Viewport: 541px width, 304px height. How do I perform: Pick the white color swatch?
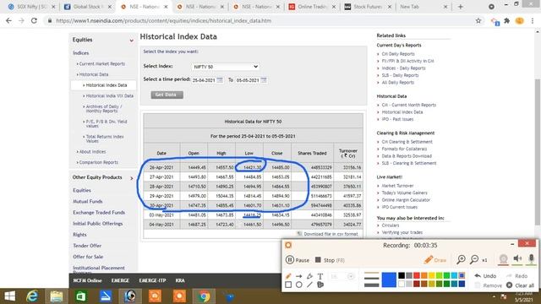[x=402, y=284]
